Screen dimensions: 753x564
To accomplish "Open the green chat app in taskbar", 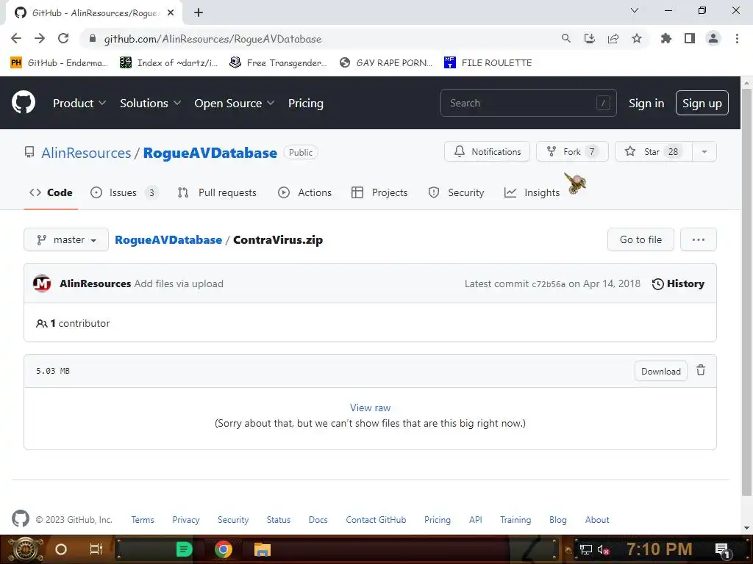I will point(185,549).
